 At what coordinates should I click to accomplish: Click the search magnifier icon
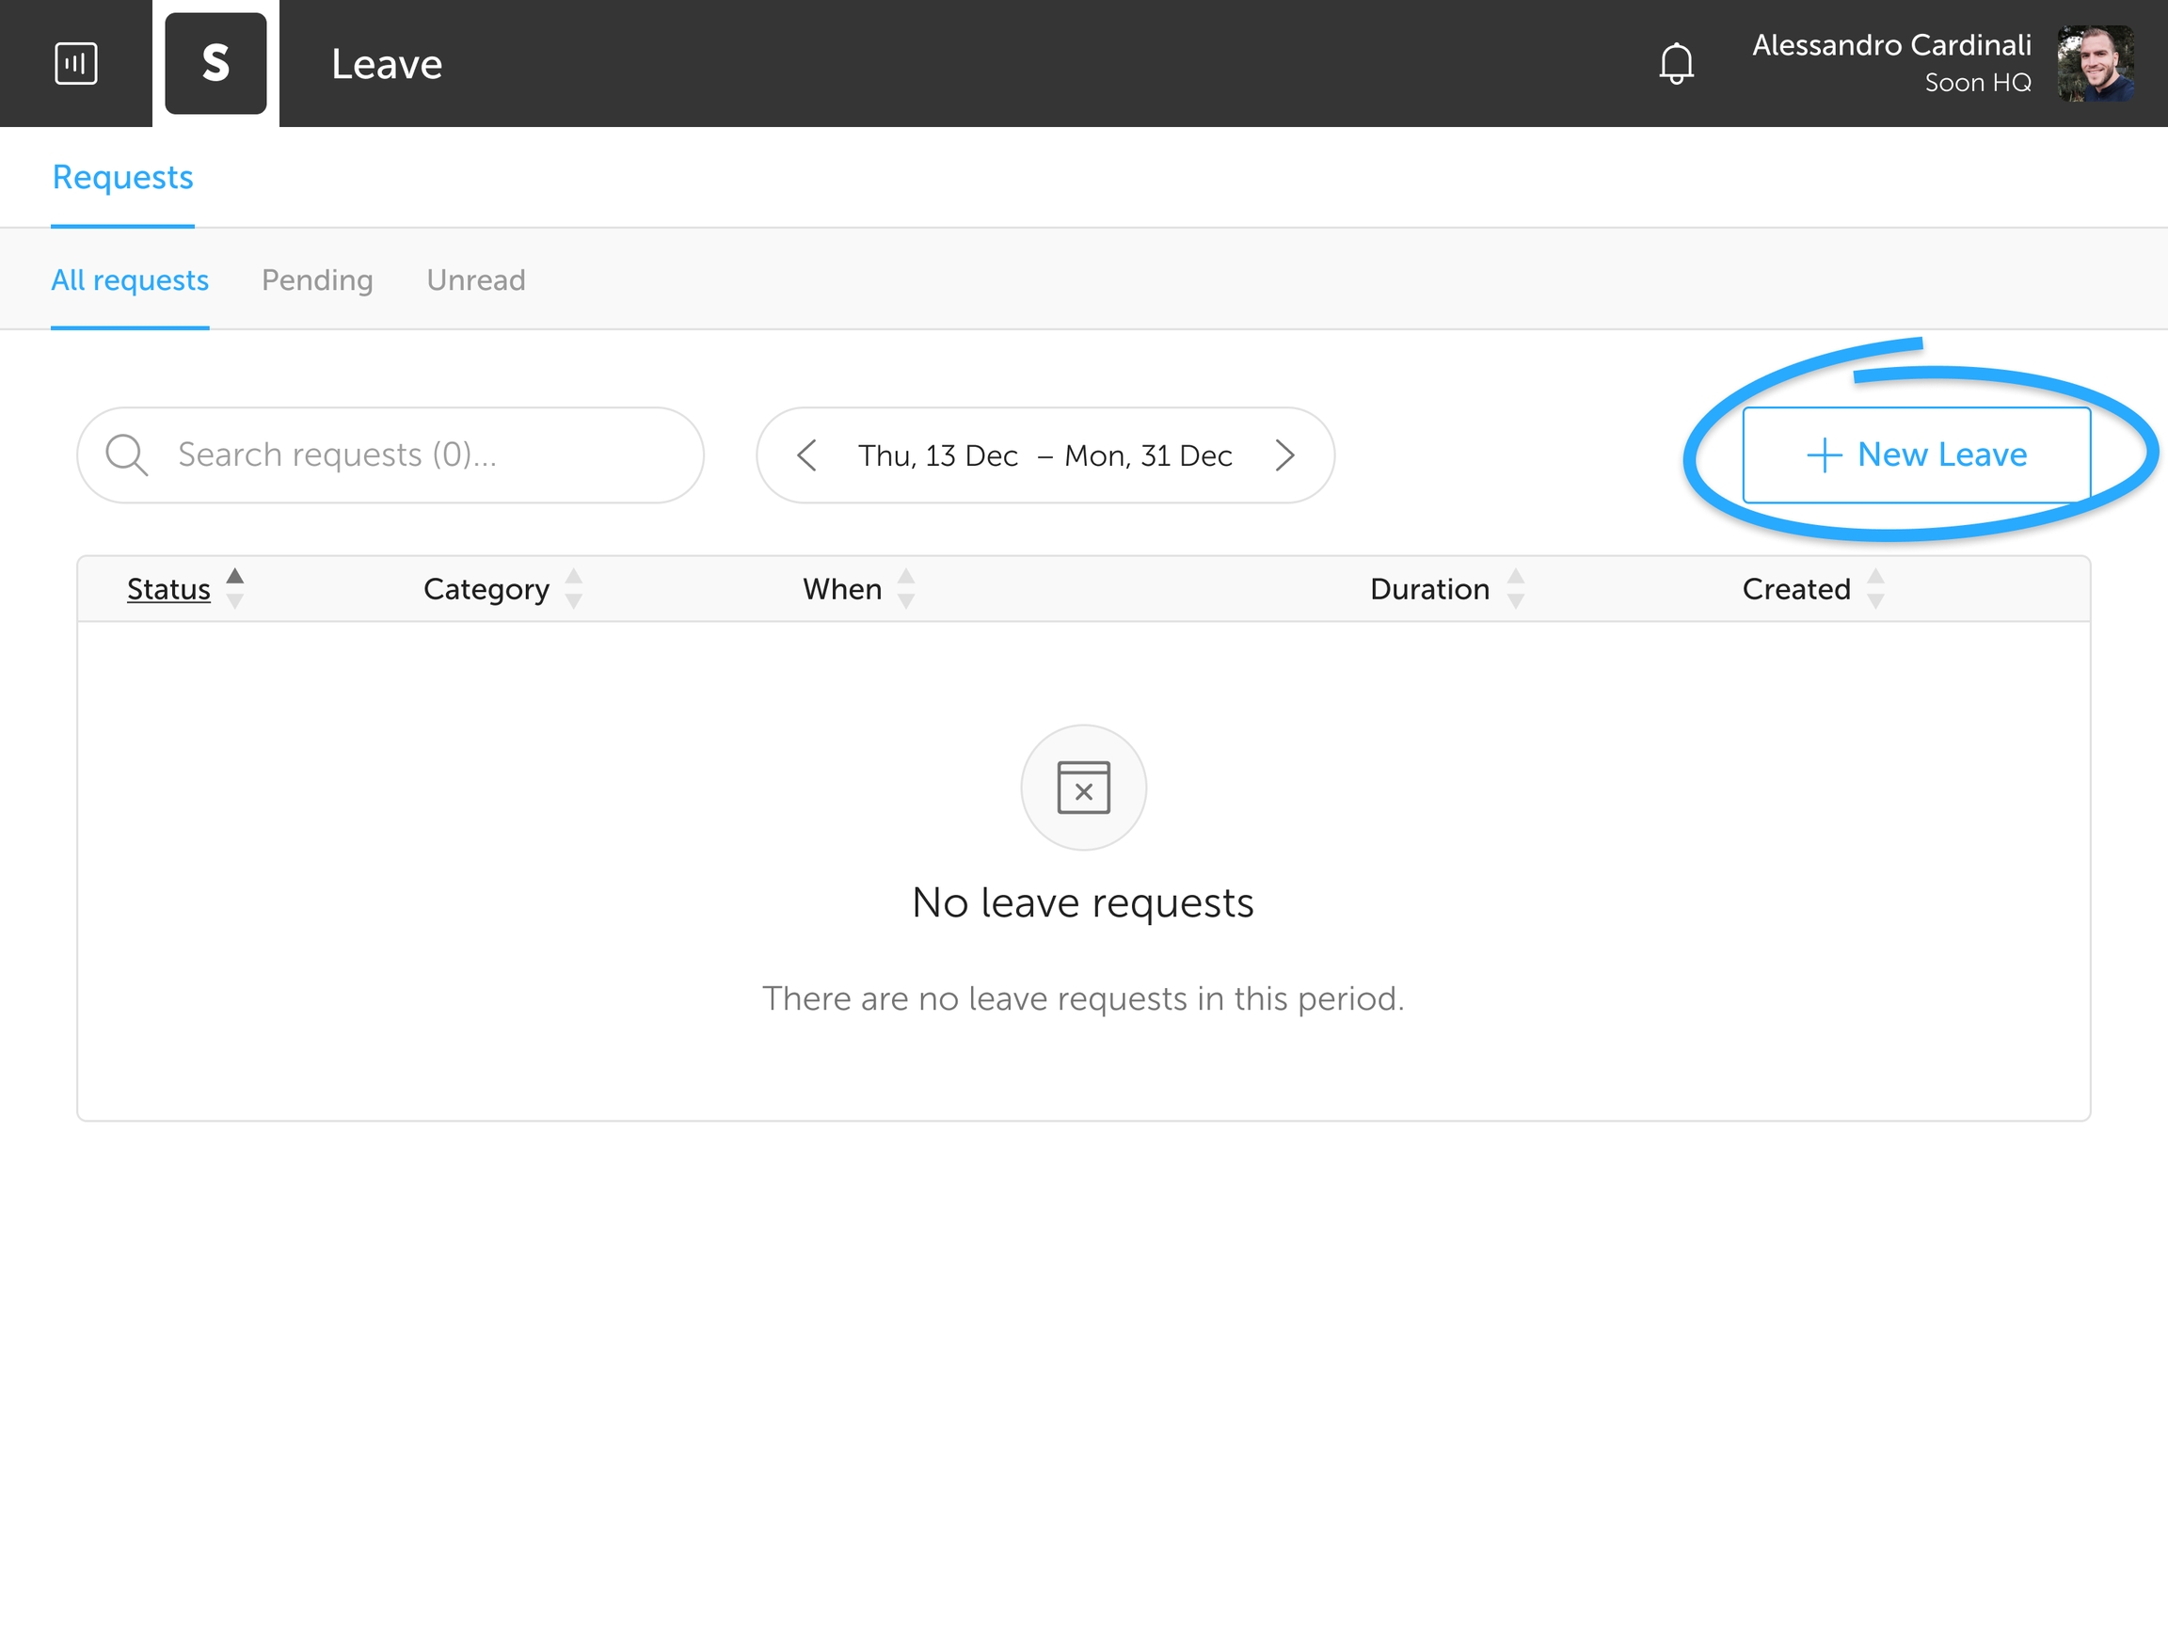(126, 454)
